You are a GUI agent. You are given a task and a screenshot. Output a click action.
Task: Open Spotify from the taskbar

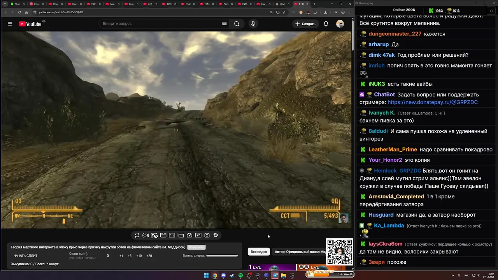pos(240,276)
